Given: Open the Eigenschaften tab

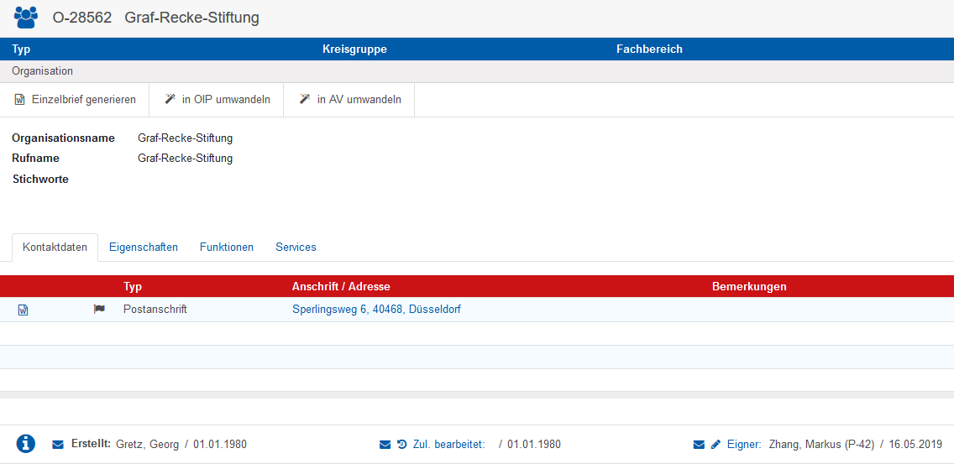Looking at the screenshot, I should [144, 248].
